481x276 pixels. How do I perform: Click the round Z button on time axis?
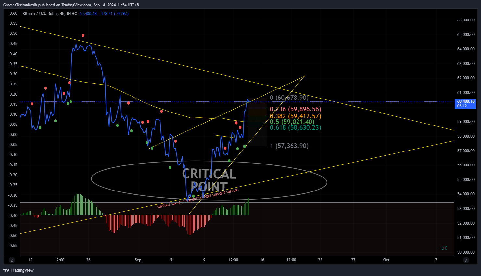pos(12,260)
